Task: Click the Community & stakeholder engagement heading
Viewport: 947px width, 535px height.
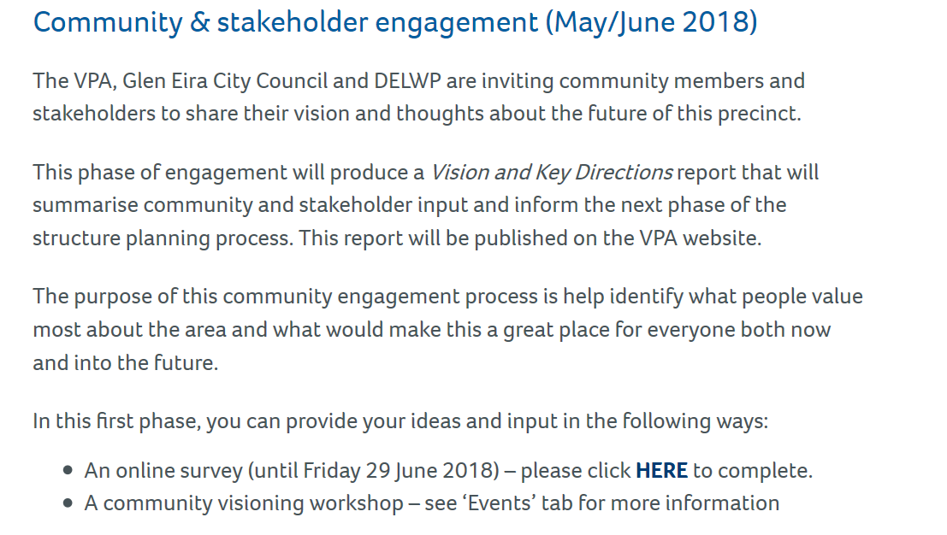Action: click(286, 22)
